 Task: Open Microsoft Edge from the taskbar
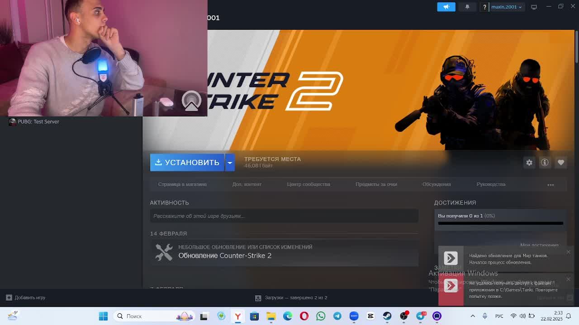tap(288, 316)
